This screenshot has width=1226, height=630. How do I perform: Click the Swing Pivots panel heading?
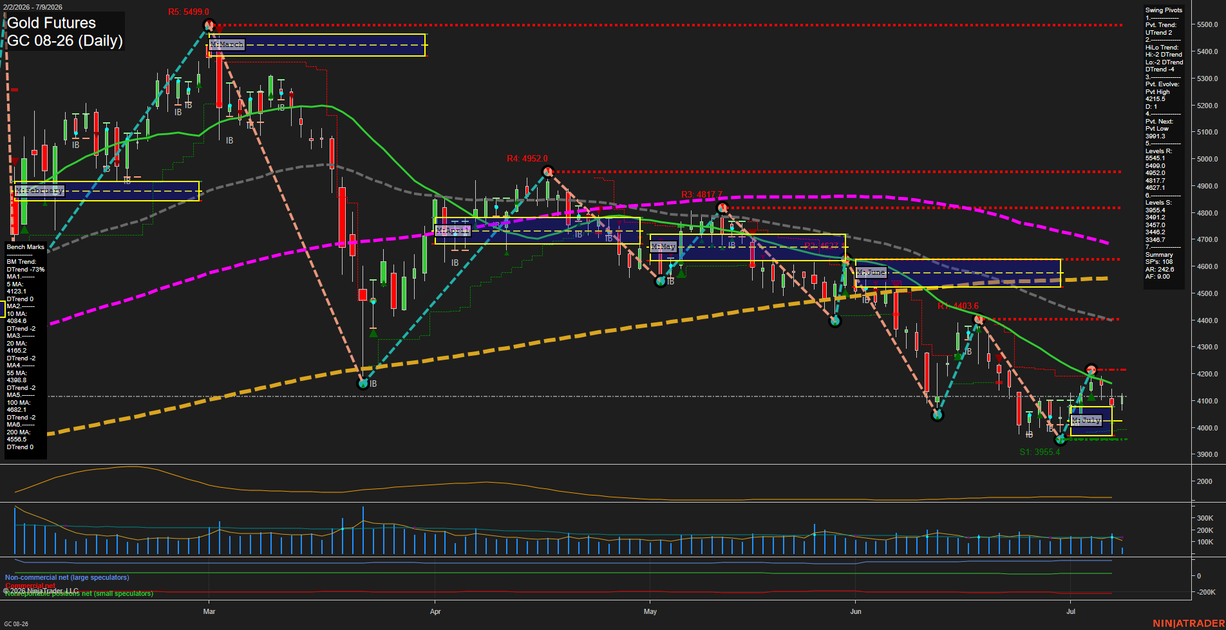(x=1164, y=10)
